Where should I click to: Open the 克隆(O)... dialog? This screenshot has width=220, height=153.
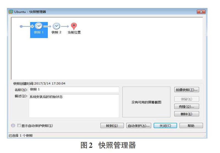[x=187, y=106]
